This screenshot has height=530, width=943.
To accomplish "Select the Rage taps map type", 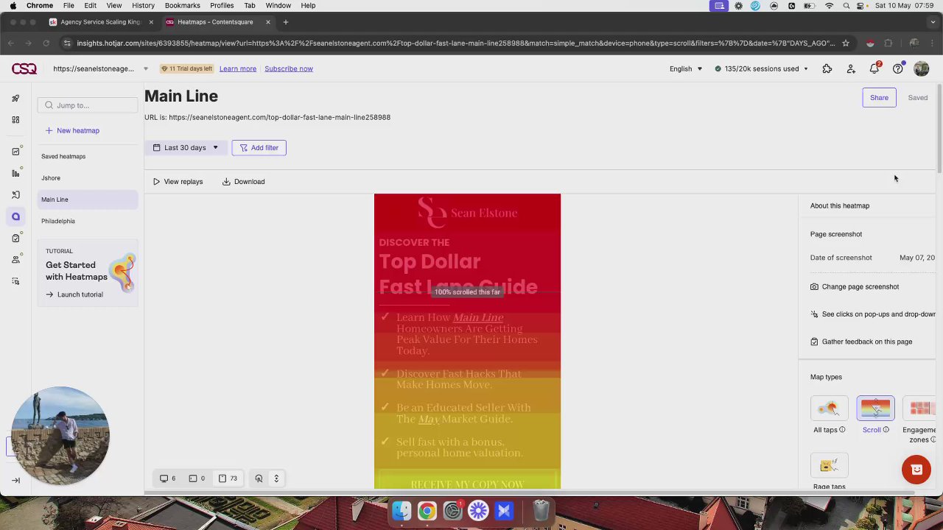I will (829, 467).
